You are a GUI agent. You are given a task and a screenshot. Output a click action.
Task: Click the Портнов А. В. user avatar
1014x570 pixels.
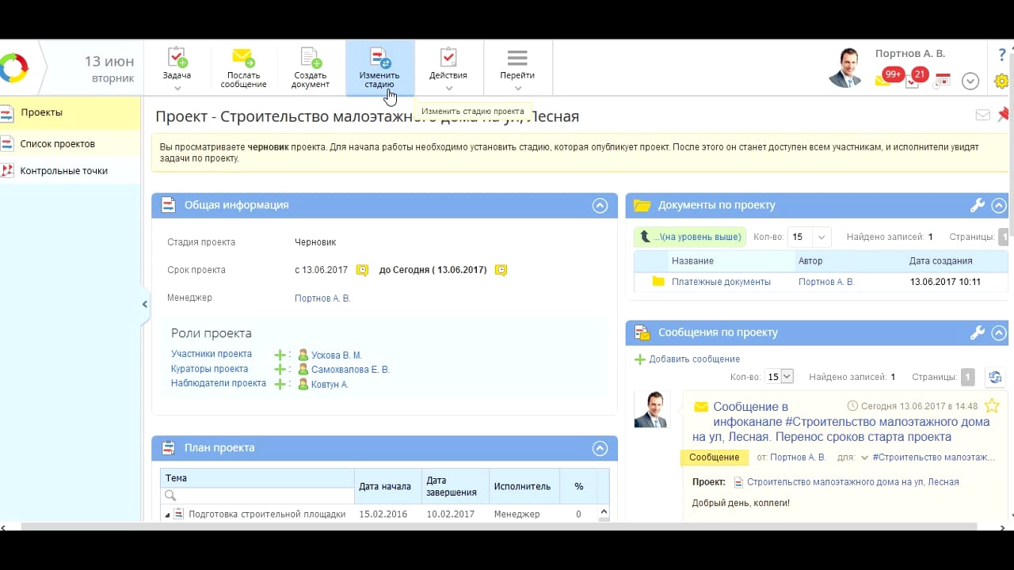click(846, 66)
